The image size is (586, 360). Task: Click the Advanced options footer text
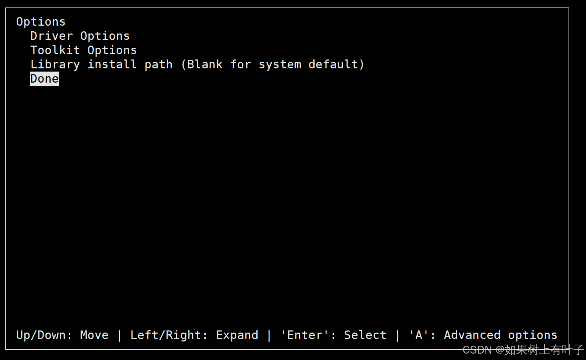tap(501, 335)
